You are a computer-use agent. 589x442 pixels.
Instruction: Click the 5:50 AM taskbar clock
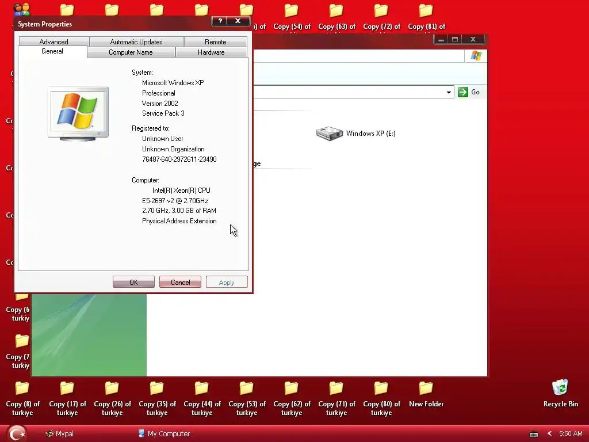(571, 434)
